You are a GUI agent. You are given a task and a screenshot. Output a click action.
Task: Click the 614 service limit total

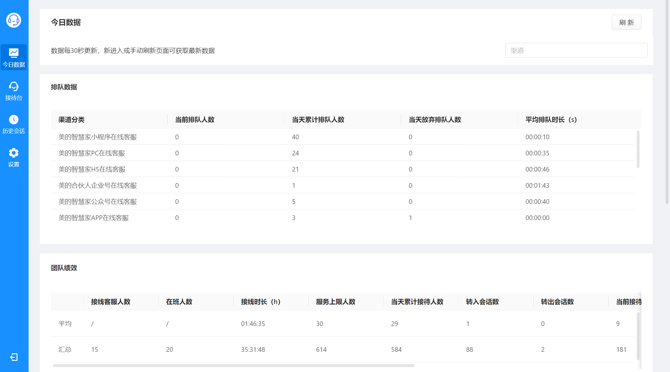[x=321, y=350]
